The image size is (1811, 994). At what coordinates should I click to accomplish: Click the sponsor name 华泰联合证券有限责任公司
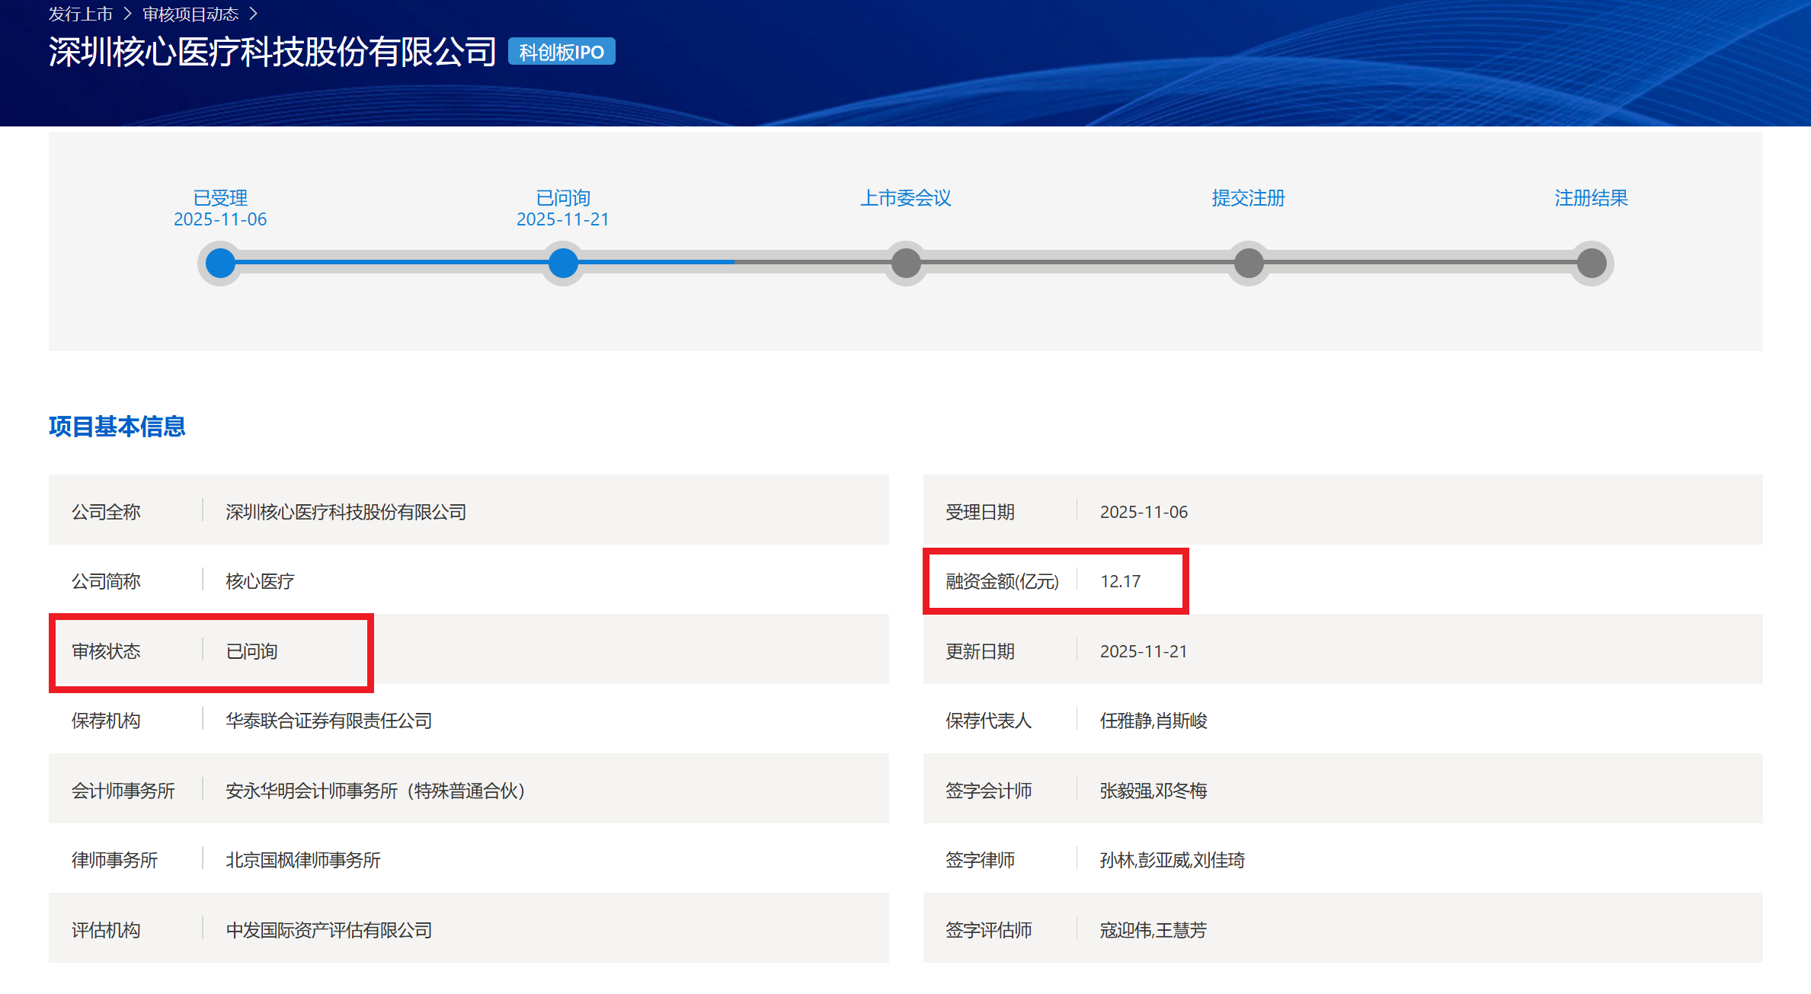(x=328, y=721)
